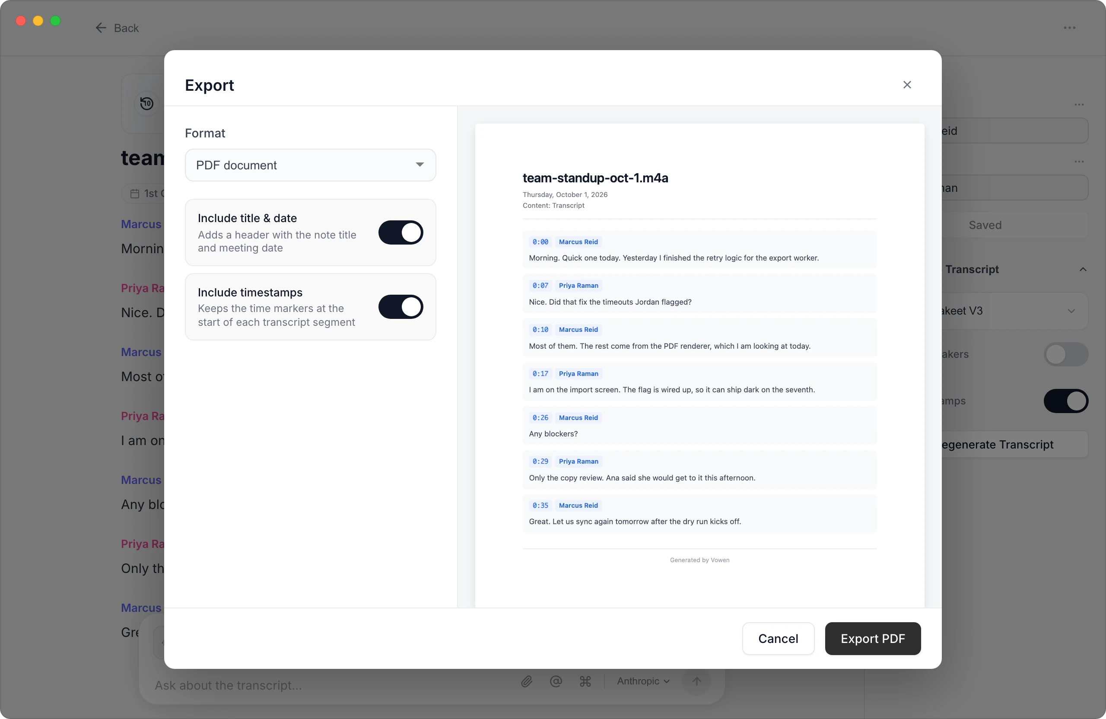
Task: Disable the timestamps toggle in sidebar
Action: pyautogui.click(x=1066, y=401)
